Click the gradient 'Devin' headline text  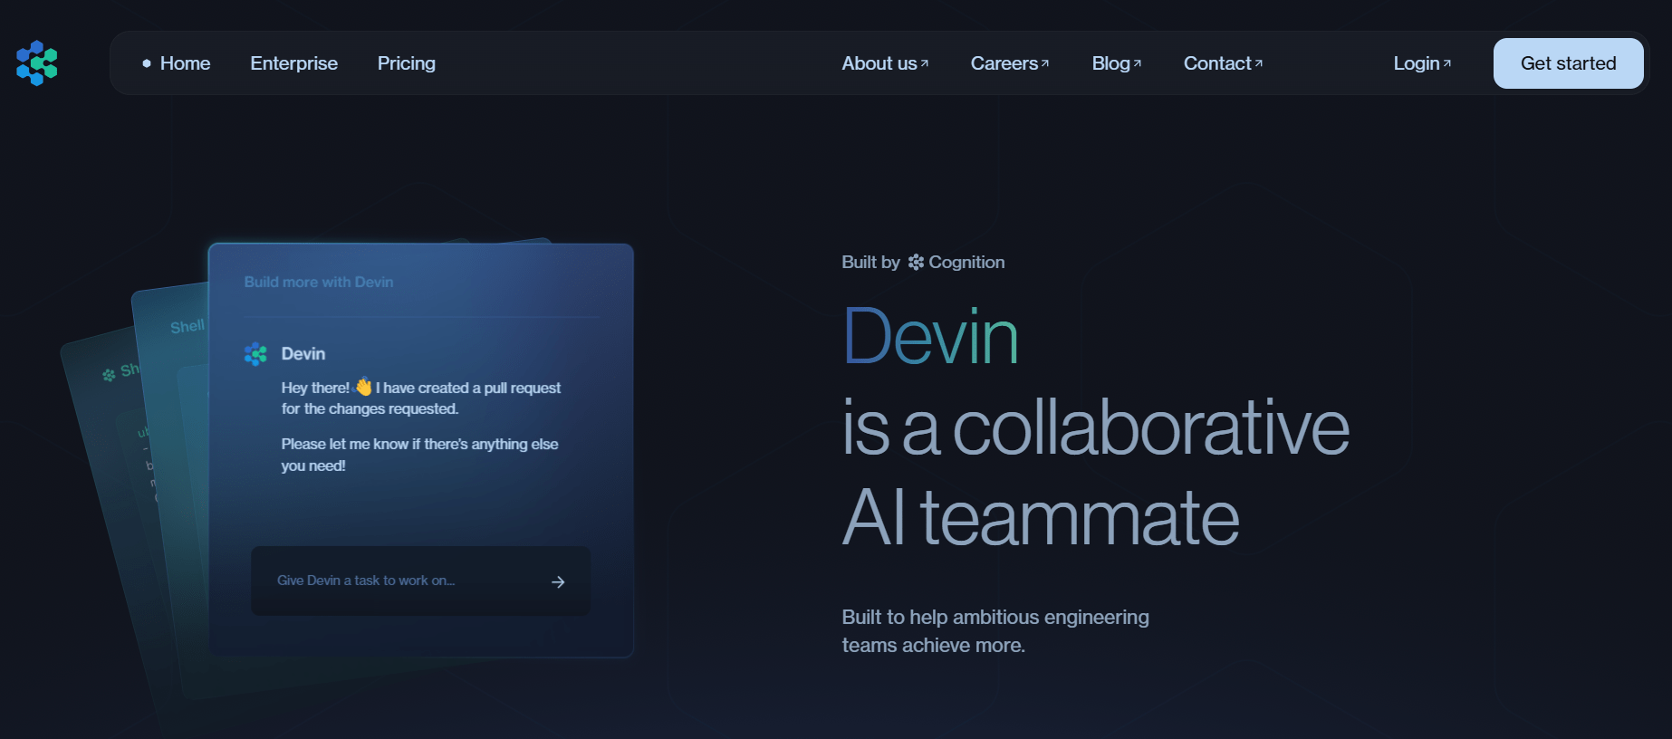click(930, 337)
